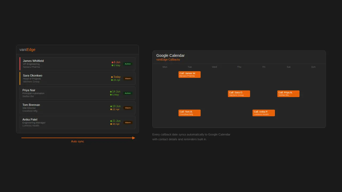Open the Call: James W. calendar event

click(x=189, y=74)
